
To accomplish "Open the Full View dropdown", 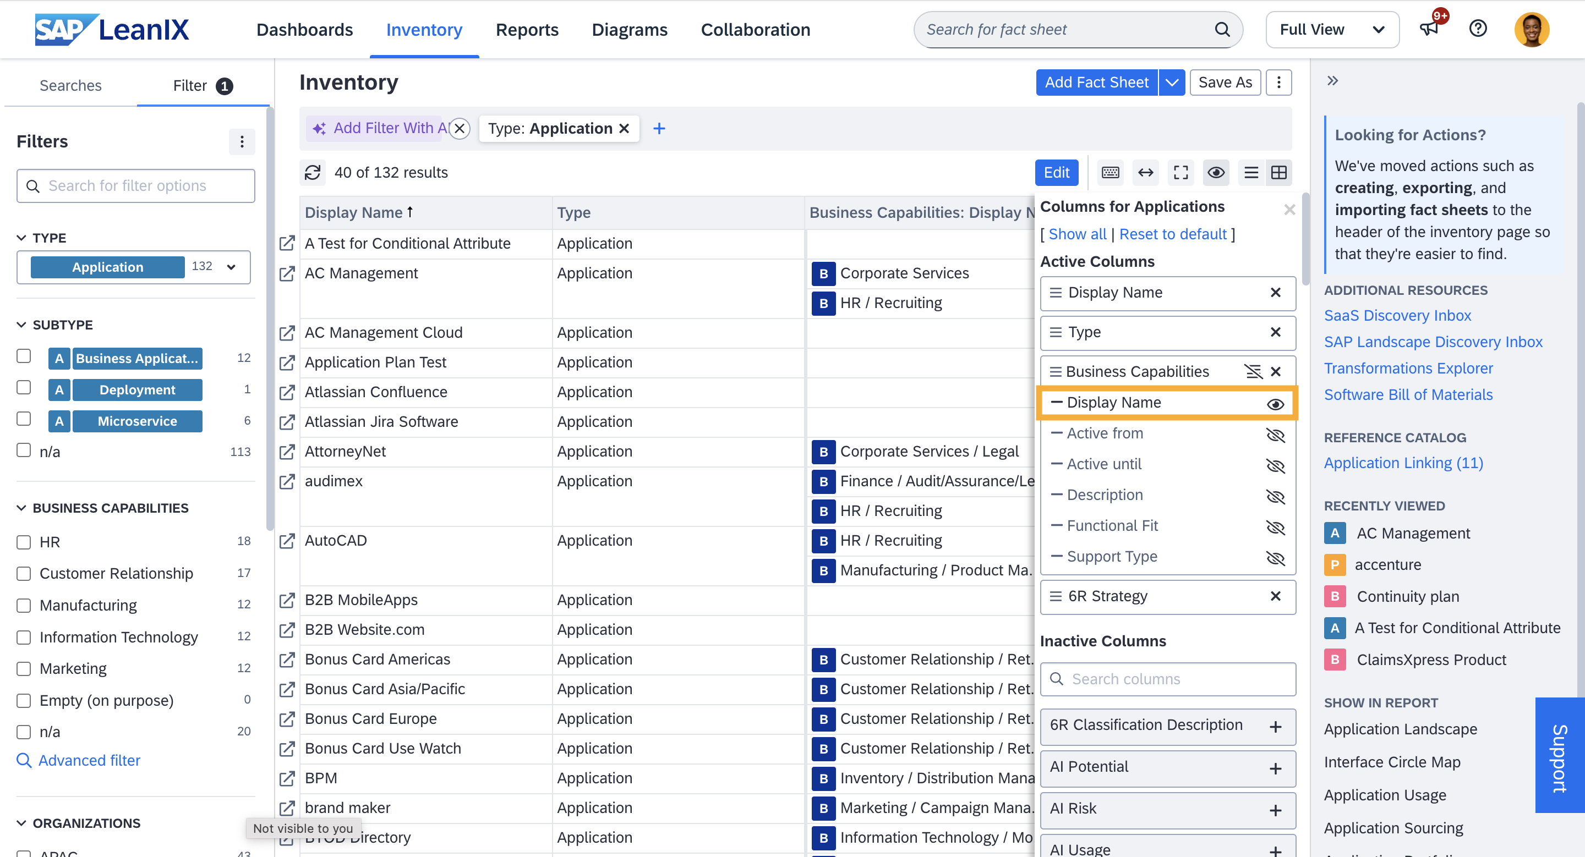I will (x=1331, y=30).
